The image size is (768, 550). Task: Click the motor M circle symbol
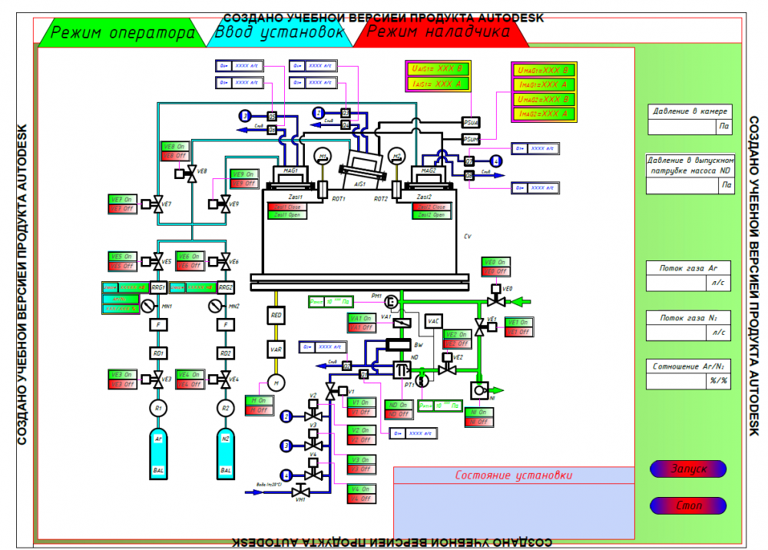coord(276,383)
